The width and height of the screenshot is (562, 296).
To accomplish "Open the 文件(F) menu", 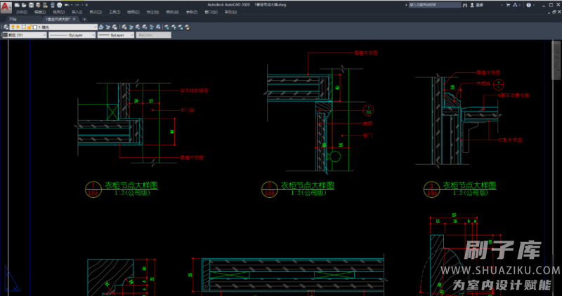I will tap(21, 12).
